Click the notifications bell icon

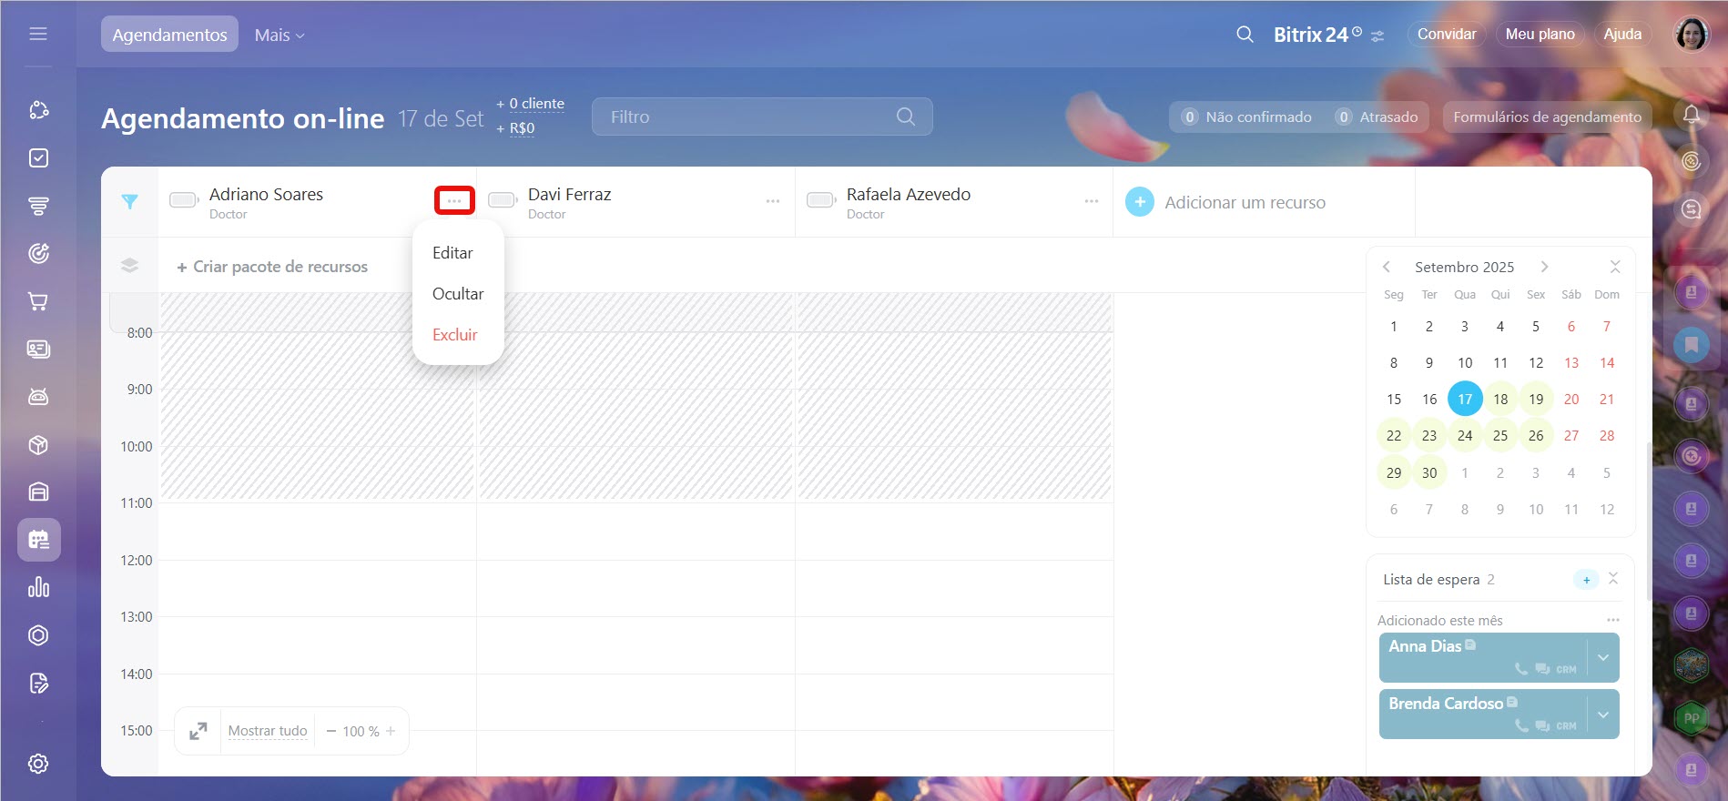pos(1691,115)
